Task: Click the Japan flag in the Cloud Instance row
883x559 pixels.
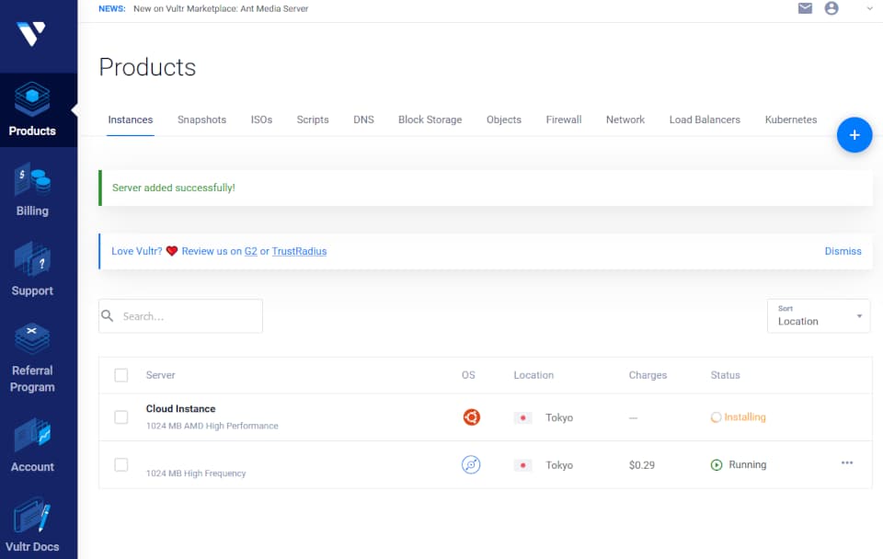Action: (x=523, y=417)
